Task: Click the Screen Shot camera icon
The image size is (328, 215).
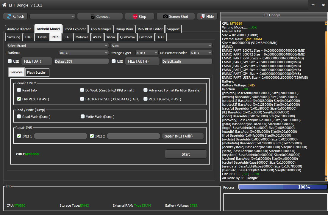Action: click(165, 17)
